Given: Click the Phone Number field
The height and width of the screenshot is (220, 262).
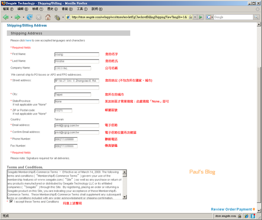Looking at the screenshot, I should (66, 139).
